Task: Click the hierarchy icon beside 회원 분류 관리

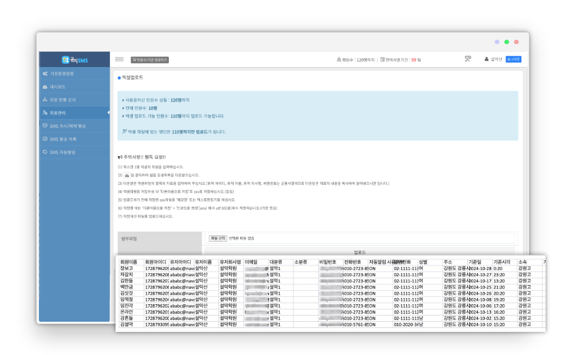Action: [45, 100]
